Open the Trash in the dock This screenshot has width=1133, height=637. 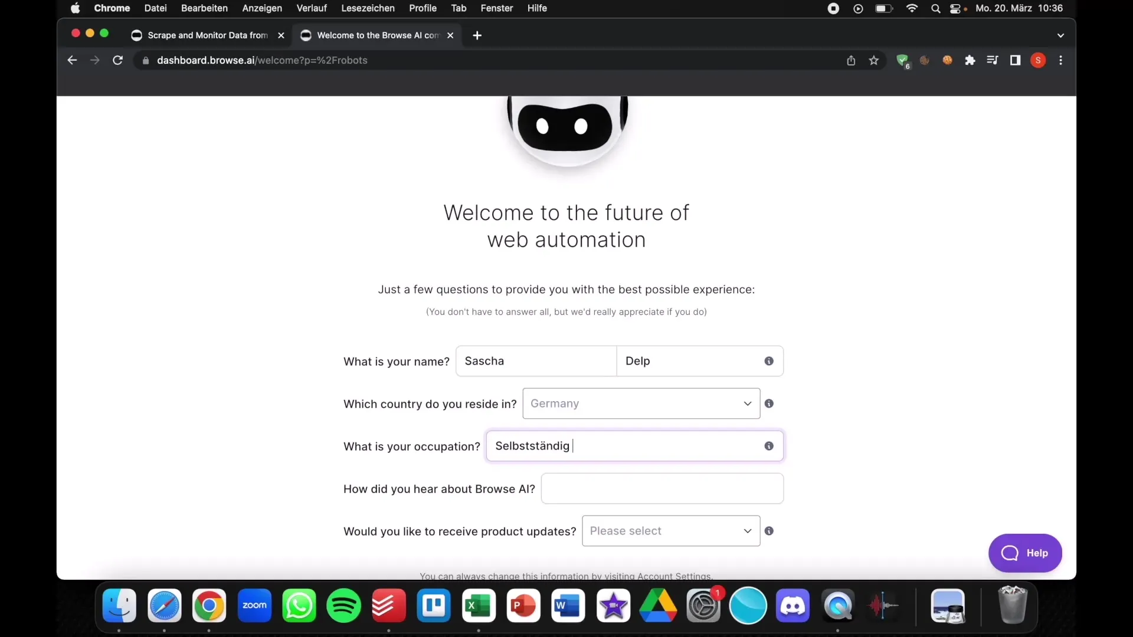1013,605
